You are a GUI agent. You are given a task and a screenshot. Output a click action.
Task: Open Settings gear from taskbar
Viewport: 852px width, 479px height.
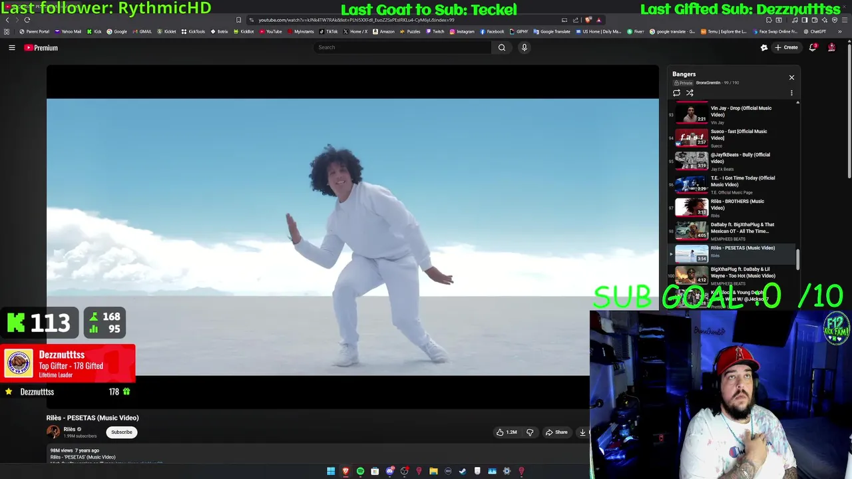pos(507,471)
